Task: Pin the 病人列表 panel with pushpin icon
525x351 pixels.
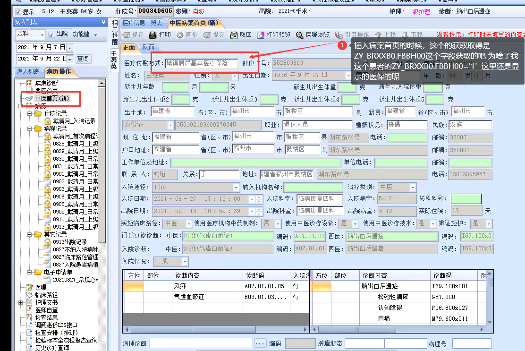Action: tap(103, 22)
